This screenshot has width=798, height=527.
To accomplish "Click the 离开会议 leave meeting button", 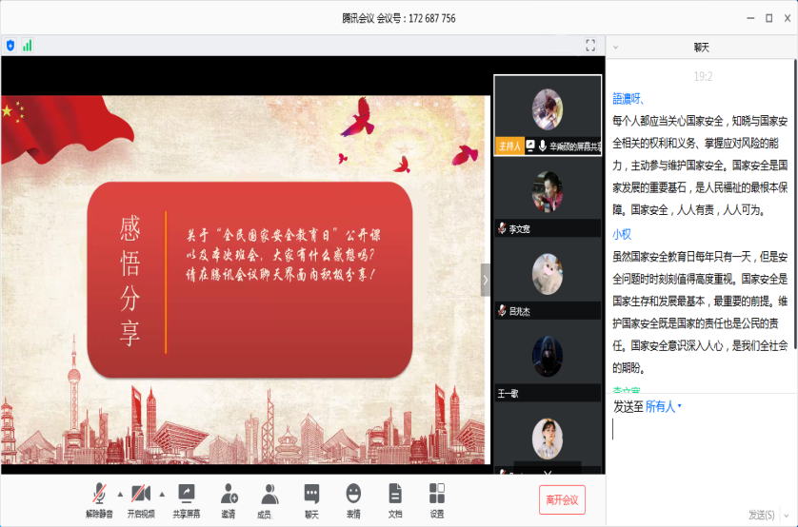I will tap(562, 499).
